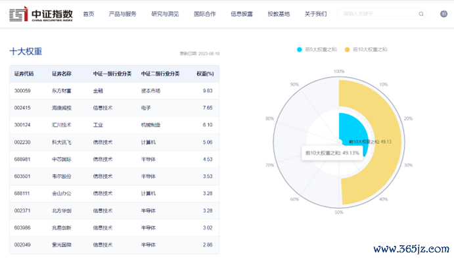This screenshot has width=454, height=259.
Task: Expand the 国际合作 menu
Action: [205, 14]
